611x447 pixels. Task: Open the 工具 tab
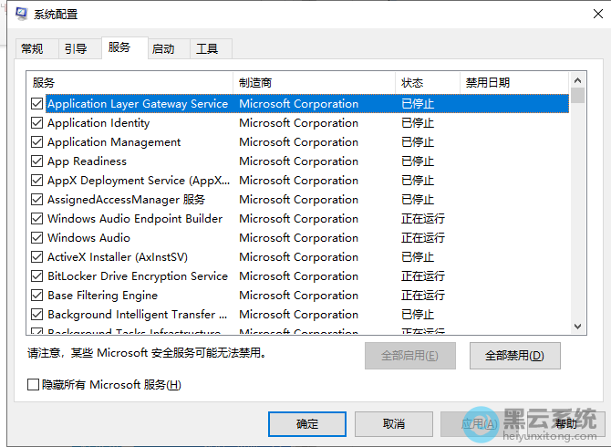(207, 49)
